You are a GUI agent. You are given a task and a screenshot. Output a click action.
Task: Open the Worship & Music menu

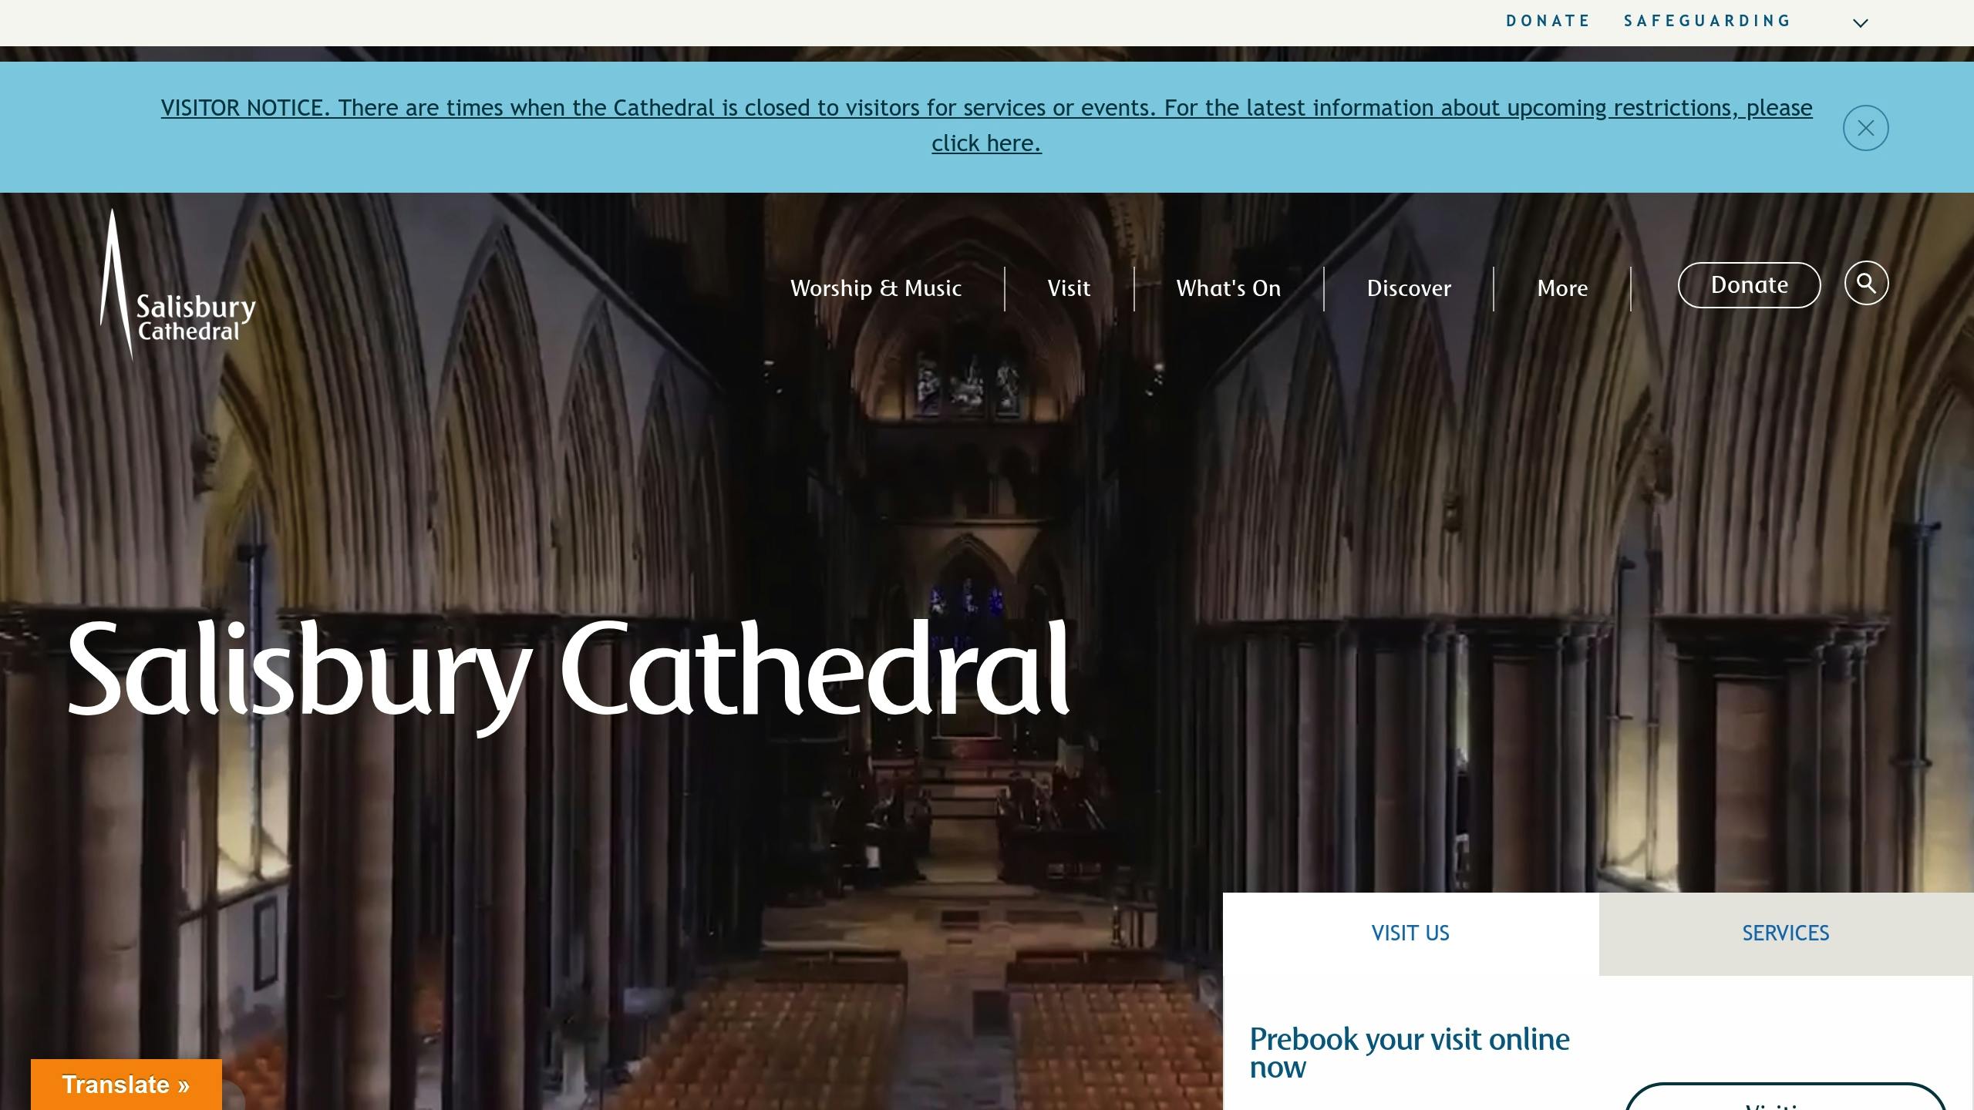coord(876,288)
